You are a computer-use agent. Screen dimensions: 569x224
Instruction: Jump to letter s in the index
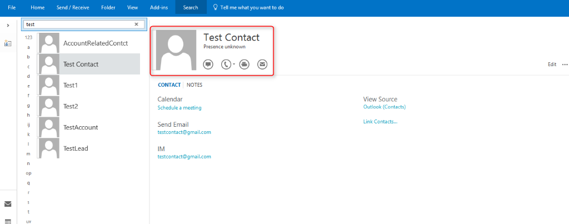click(x=29, y=202)
